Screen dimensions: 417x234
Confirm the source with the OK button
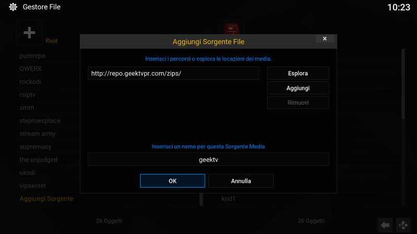[x=173, y=181]
